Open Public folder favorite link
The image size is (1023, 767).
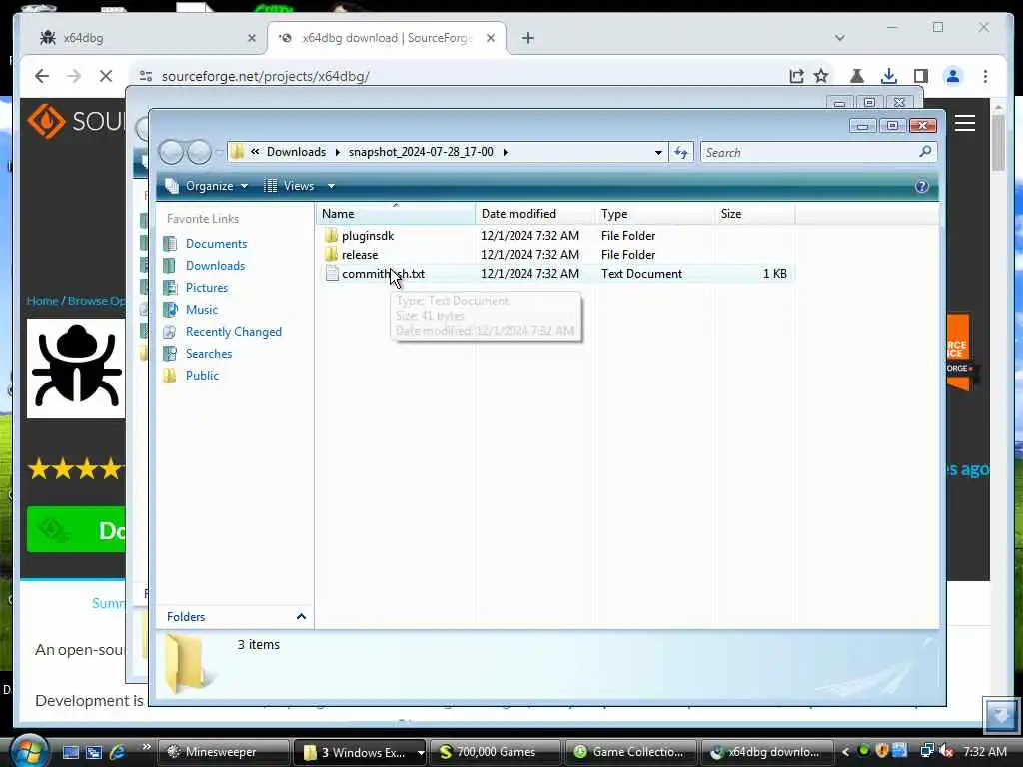pyautogui.click(x=202, y=376)
